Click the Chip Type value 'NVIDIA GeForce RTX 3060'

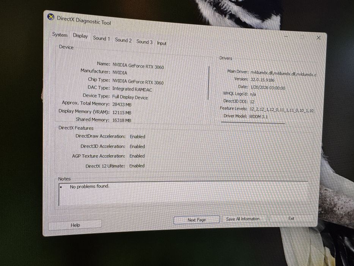[x=138, y=81]
